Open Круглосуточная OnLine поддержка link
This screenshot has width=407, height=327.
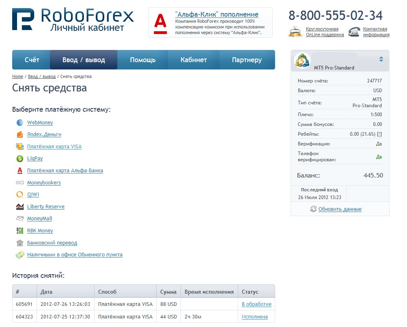pyautogui.click(x=325, y=32)
